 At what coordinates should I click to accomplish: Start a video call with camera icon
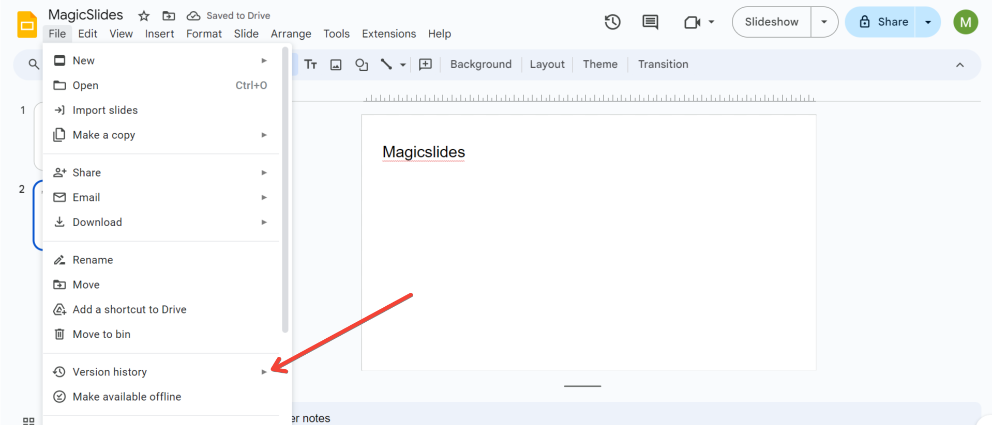point(692,22)
